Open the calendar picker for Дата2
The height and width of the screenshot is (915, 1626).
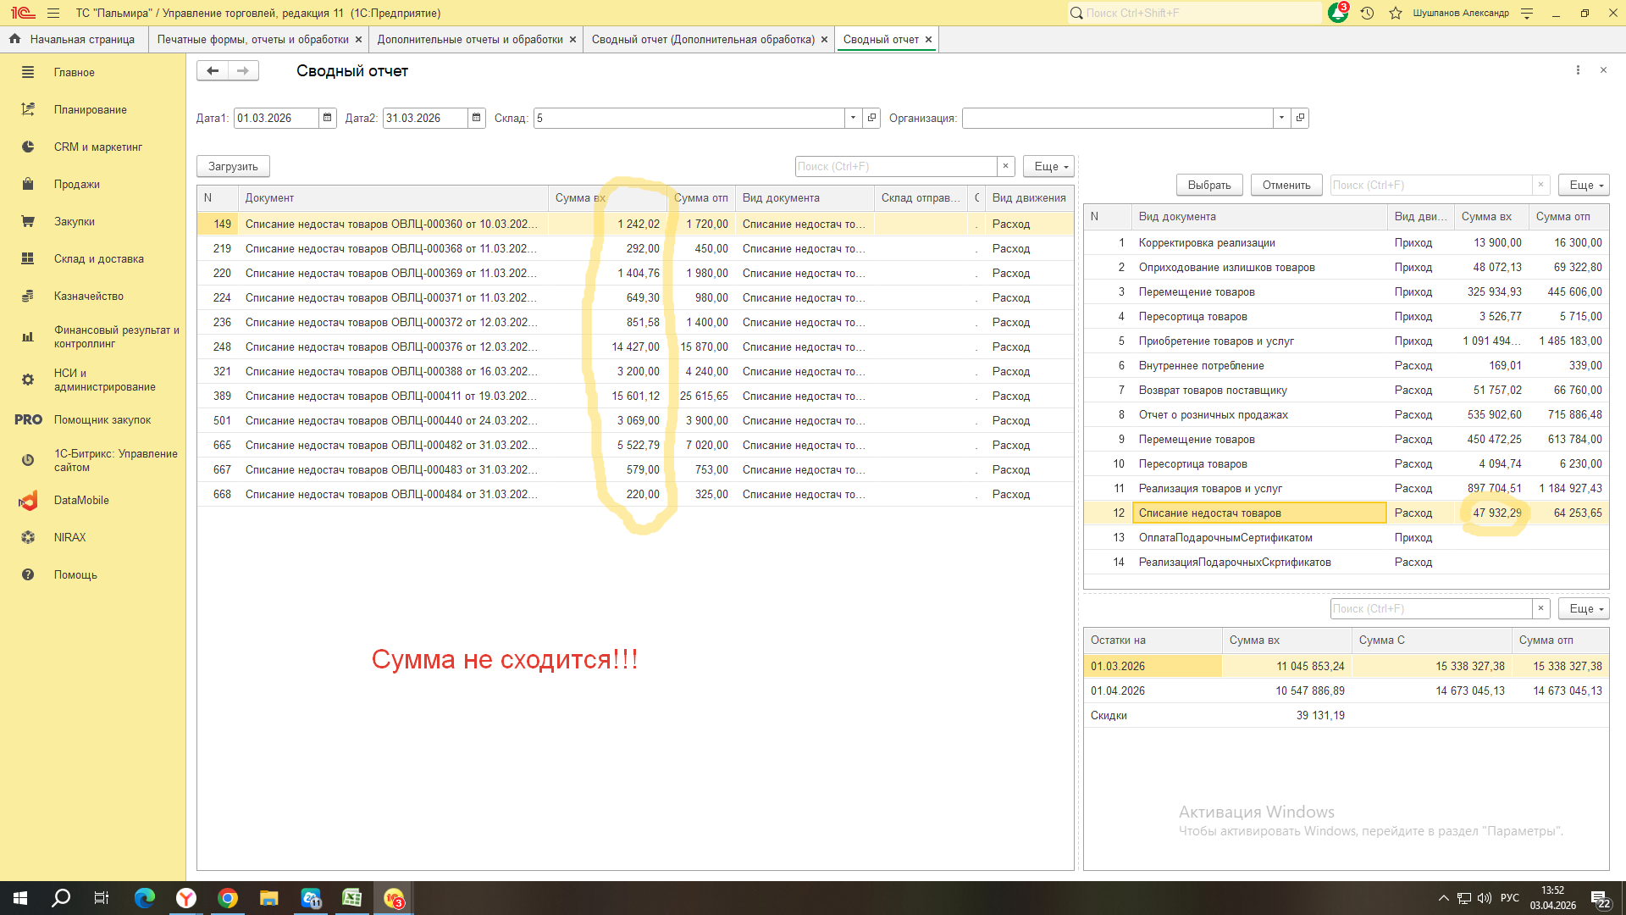tap(476, 118)
